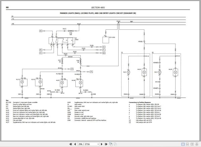Jump to the last page
Image resolution: width=201 pixels, height=147 pixels.
106,144
